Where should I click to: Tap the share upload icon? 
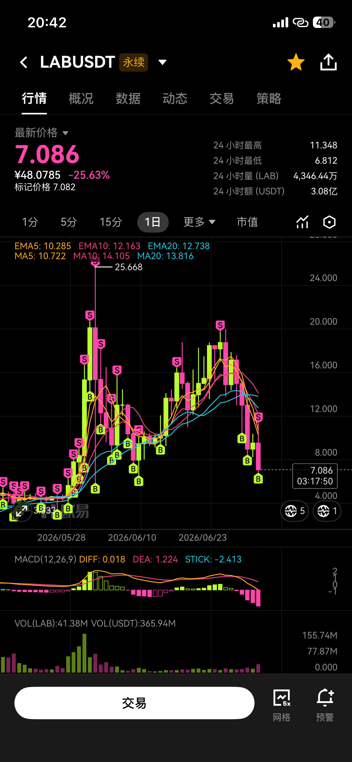328,62
